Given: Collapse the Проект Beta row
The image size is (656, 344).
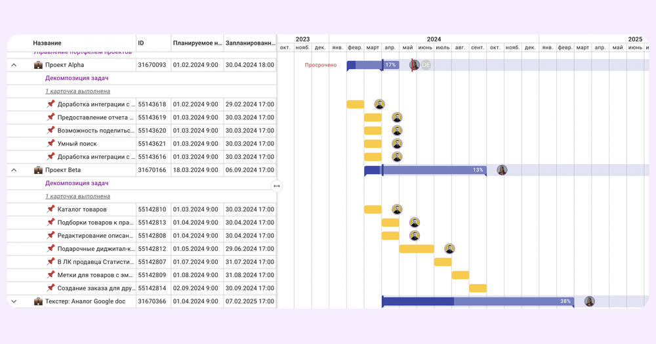Looking at the screenshot, I should (x=14, y=170).
